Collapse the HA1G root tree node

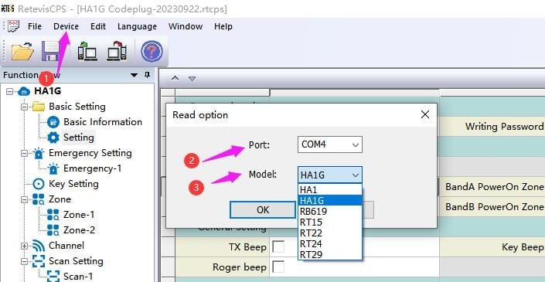tap(9, 92)
